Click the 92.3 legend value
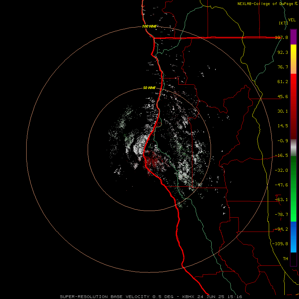Viewport: 299px width, 299px height. click(283, 52)
